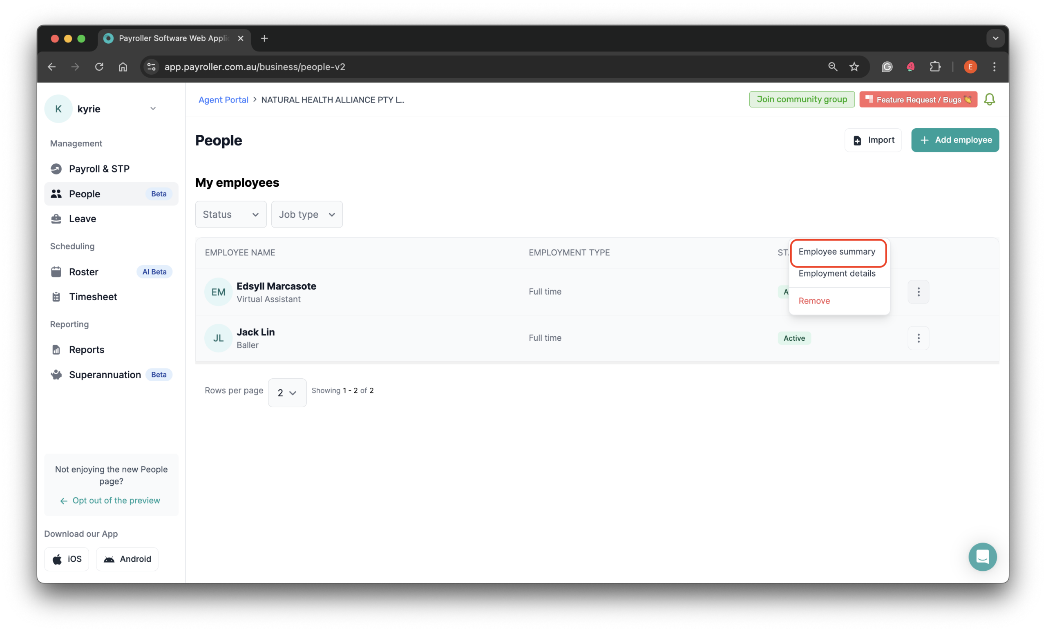
Task: Expand the Job type filter
Action: coord(306,214)
